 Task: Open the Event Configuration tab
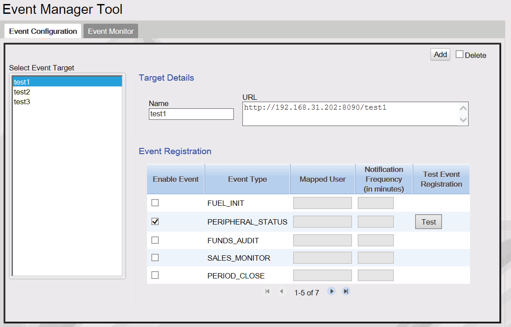(x=43, y=31)
